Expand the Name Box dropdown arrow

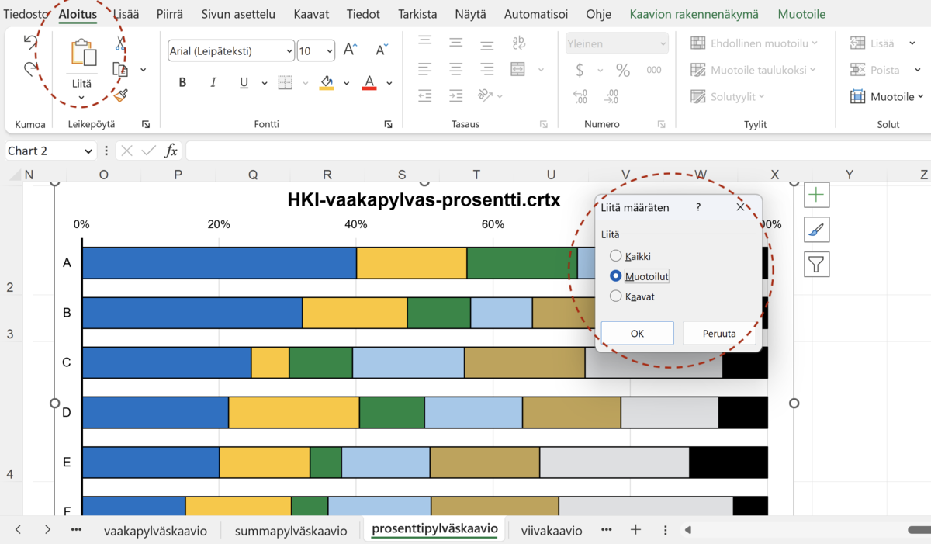88,151
